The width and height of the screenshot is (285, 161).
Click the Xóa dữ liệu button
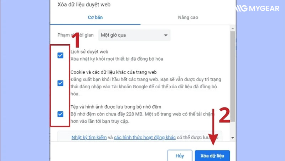coord(212,156)
